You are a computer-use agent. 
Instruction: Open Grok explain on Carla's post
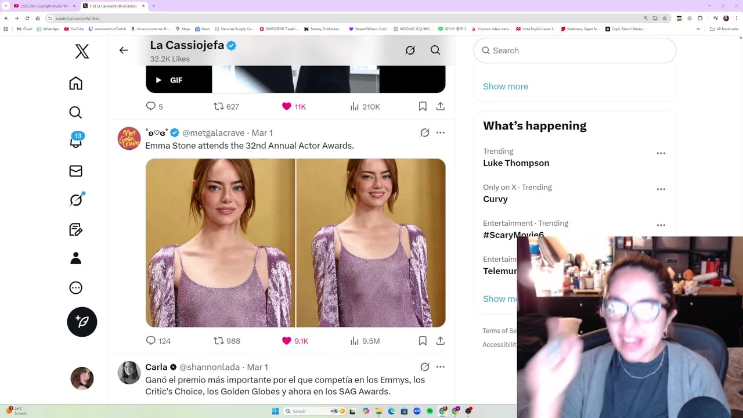click(x=425, y=367)
